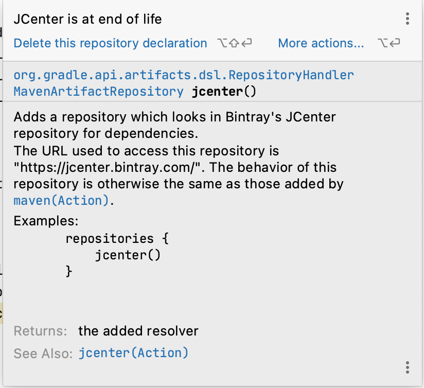This screenshot has width=424, height=388.
Task: Select the 'JCenter is at end of life' title
Action: (x=87, y=19)
